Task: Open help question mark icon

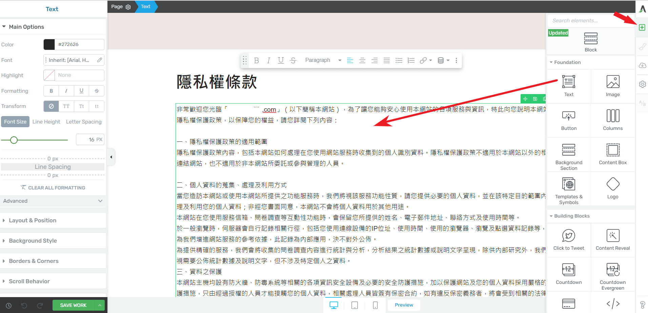Action: [642, 305]
